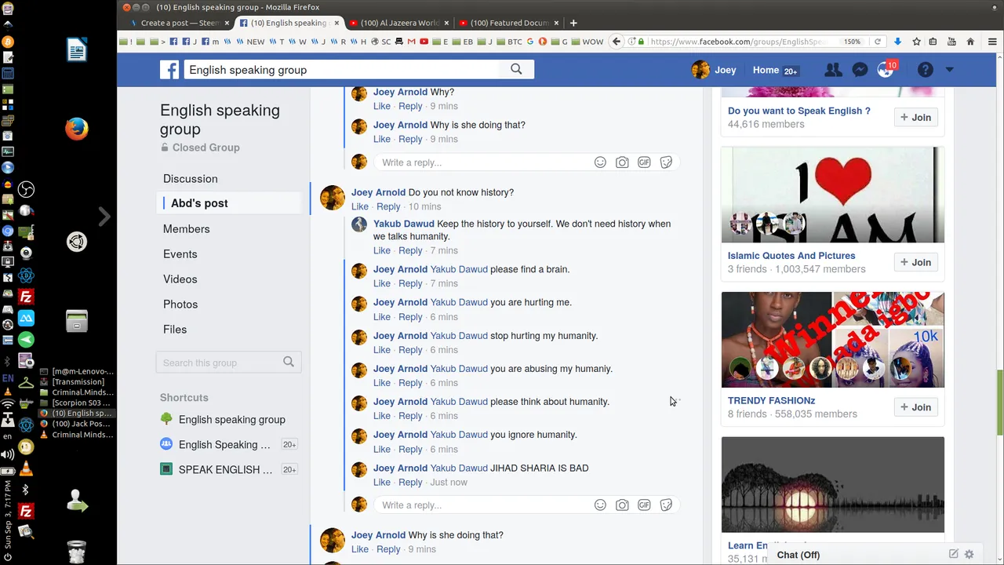Click the search icon in Search this group

click(x=289, y=362)
